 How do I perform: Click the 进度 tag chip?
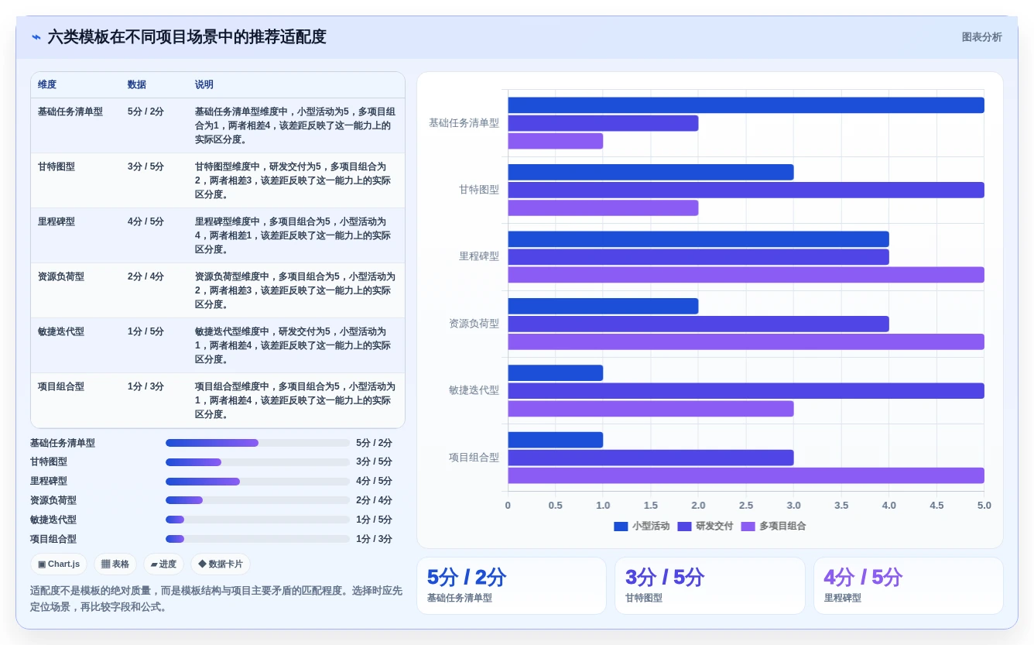click(163, 564)
